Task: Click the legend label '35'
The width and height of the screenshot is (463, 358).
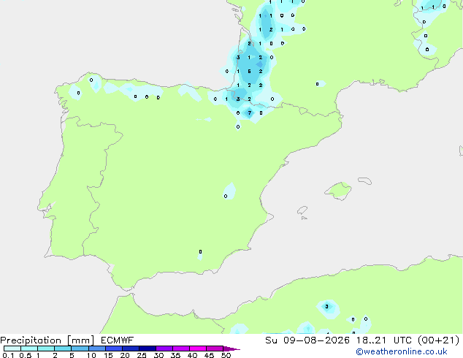Action: coord(175,355)
